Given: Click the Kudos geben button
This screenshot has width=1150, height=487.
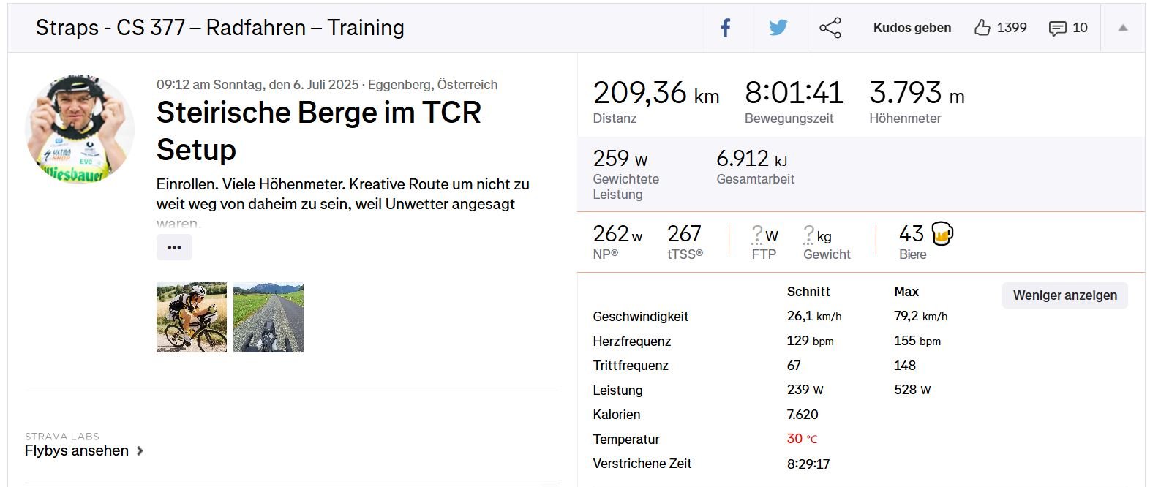Looking at the screenshot, I should 912,28.
